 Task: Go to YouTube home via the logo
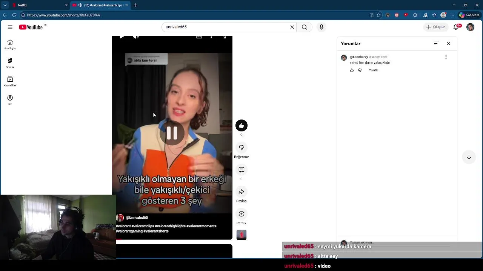coord(31,27)
